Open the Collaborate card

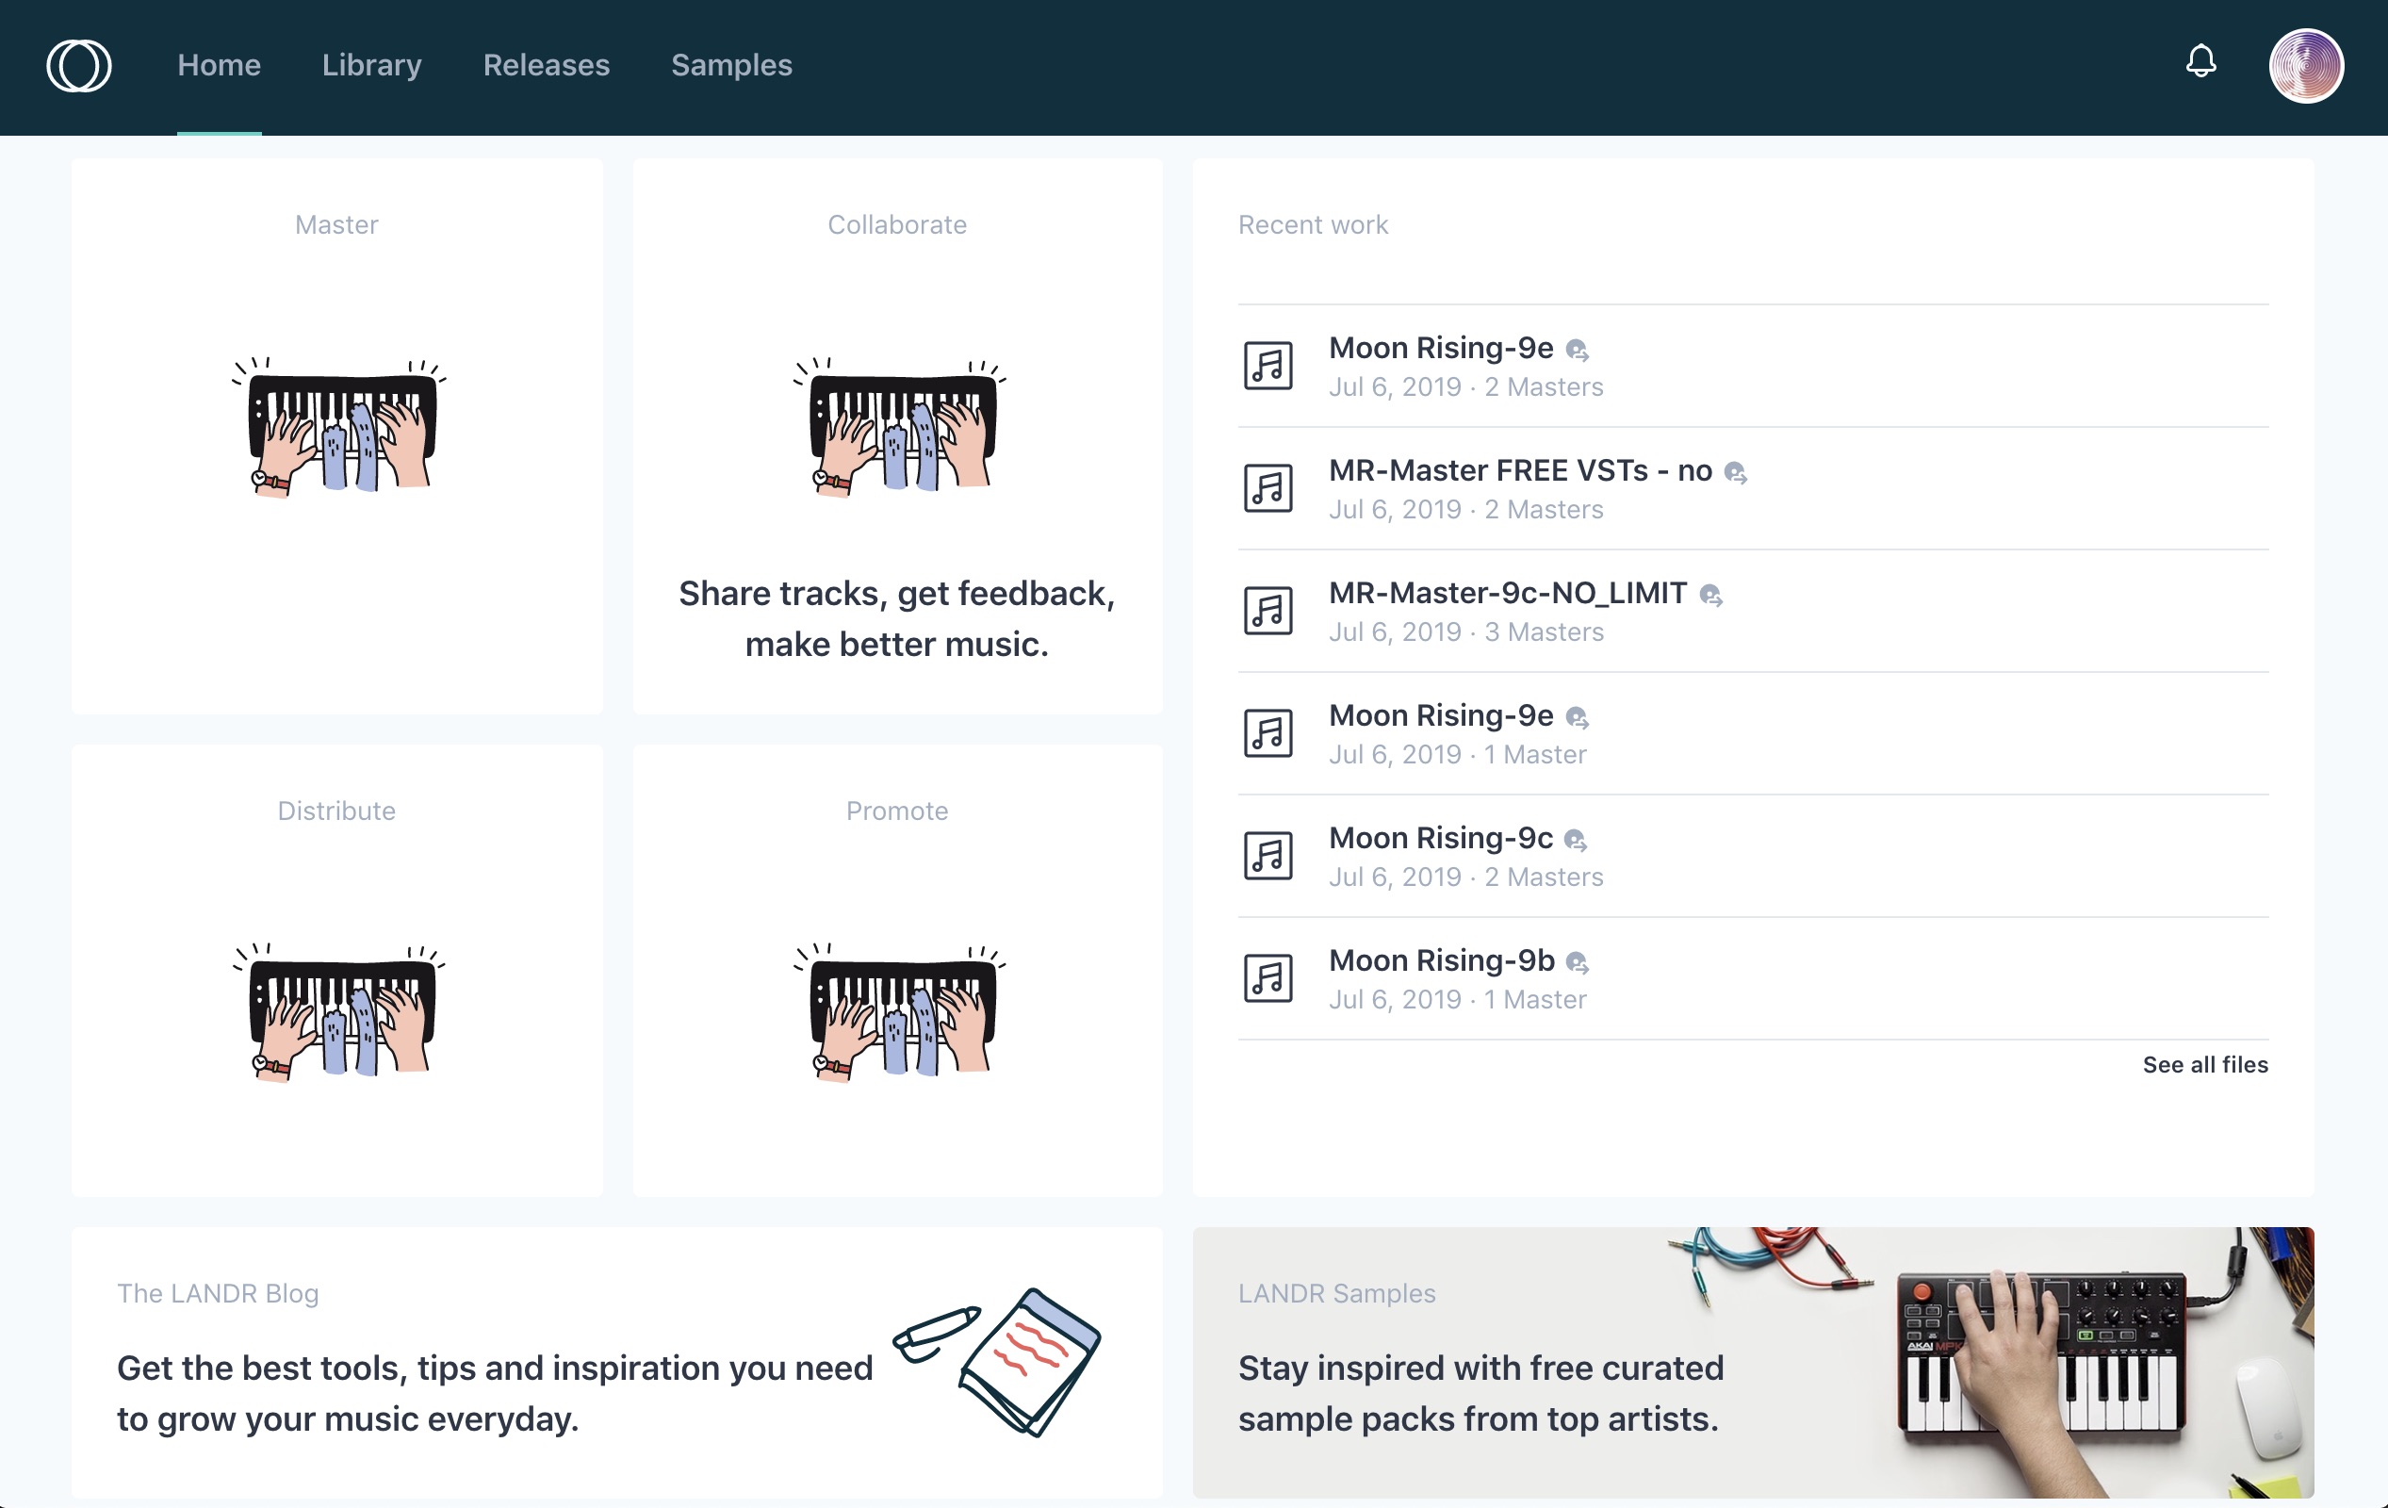[897, 436]
